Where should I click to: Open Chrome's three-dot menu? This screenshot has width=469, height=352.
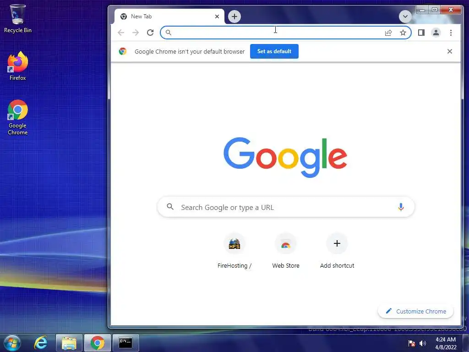(x=451, y=33)
